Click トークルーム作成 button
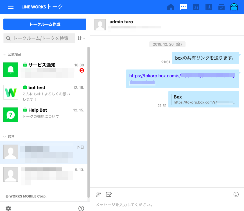 click(45, 24)
